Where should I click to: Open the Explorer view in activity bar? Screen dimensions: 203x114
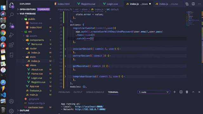tap(11, 5)
